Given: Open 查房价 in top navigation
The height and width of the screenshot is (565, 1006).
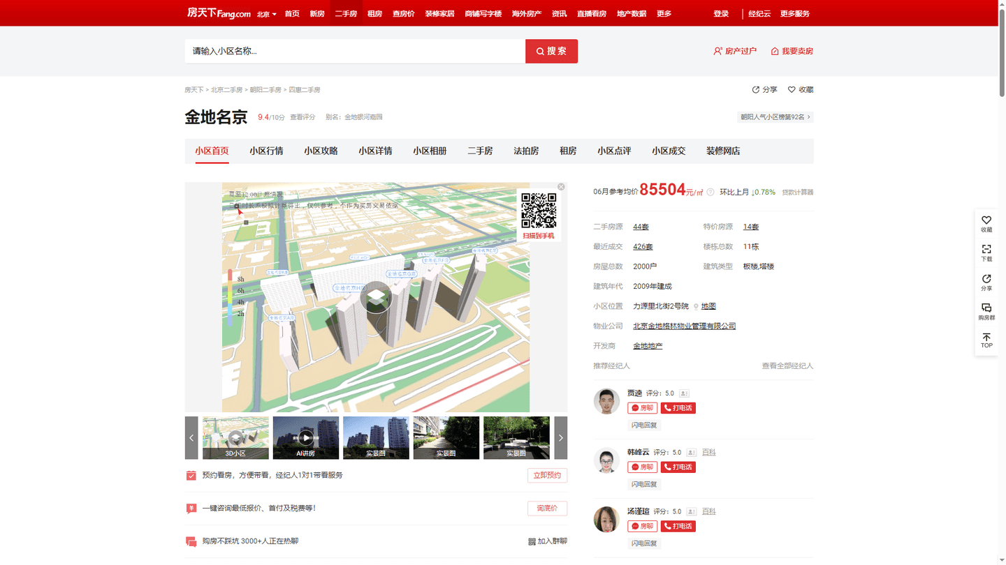Looking at the screenshot, I should (x=403, y=14).
